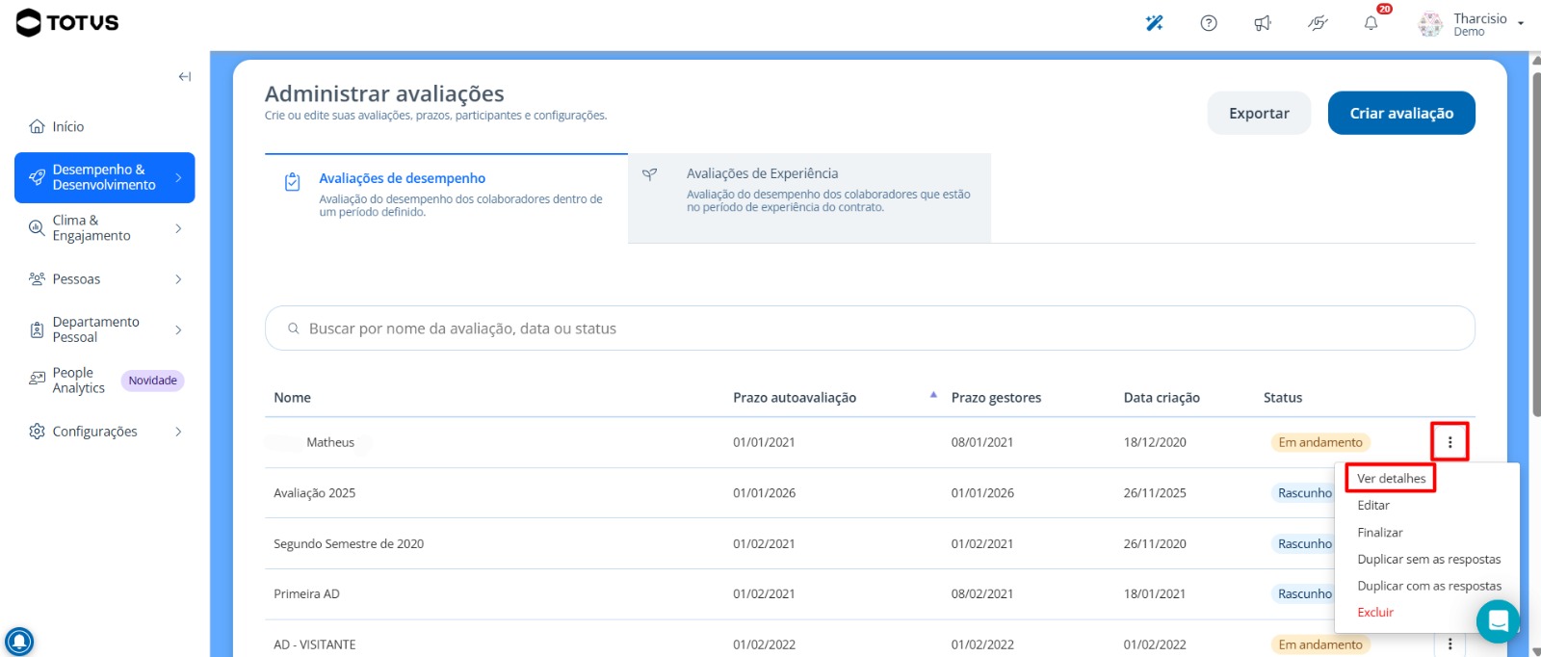The height and width of the screenshot is (657, 1541).
Task: Click the Em andamento status for Matheus
Action: [1320, 442]
